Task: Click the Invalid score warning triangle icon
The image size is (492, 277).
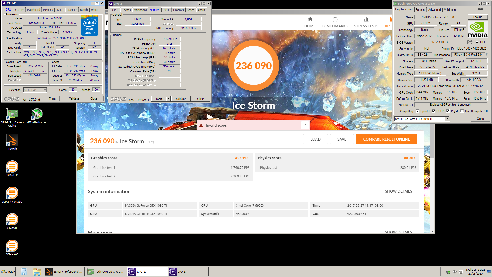Action: (201, 125)
